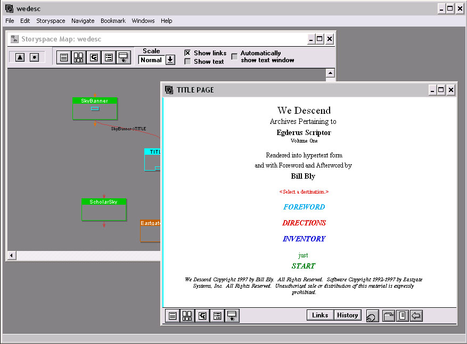This screenshot has height=344, width=467.
Task: Uncheck the Show links checkbox
Action: tap(187, 53)
